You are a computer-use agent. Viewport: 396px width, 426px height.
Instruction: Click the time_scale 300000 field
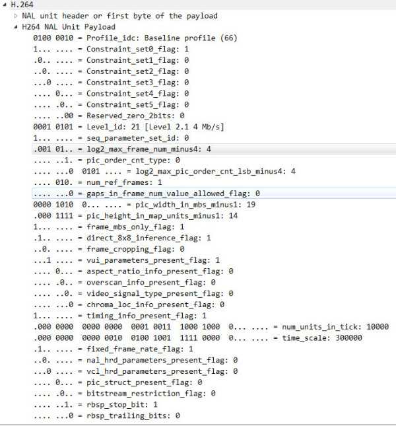197,338
